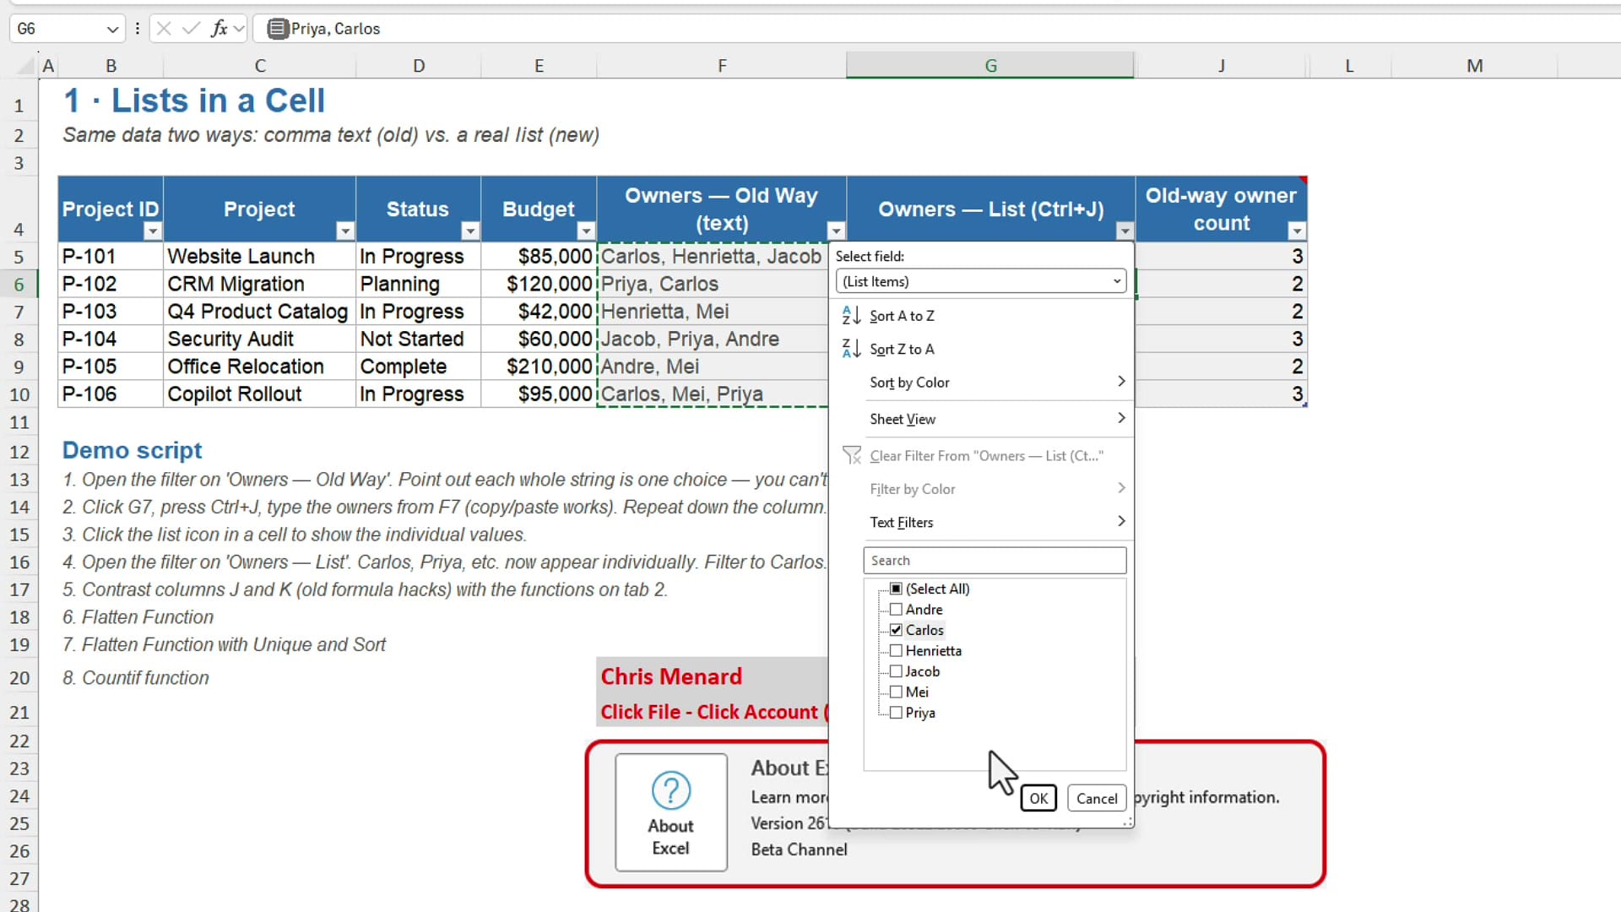1621x912 pixels.
Task: Click the Copilot Rollout project cell
Action: click(x=259, y=394)
